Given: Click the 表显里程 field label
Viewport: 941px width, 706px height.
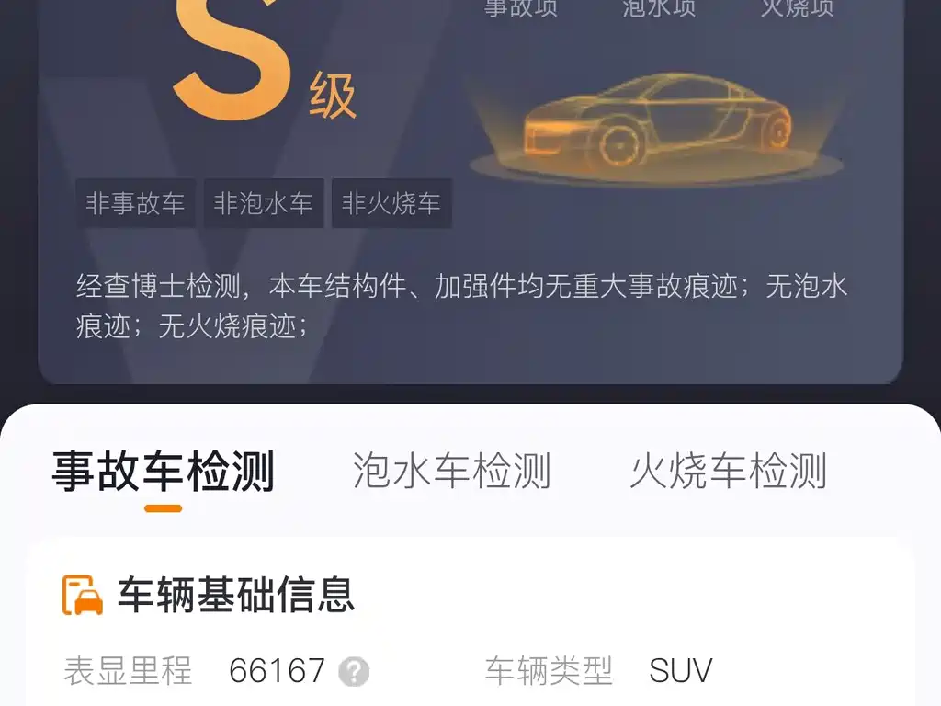Looking at the screenshot, I should pos(128,670).
